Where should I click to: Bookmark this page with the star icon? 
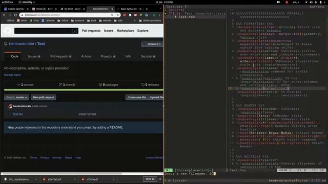(x=117, y=15)
